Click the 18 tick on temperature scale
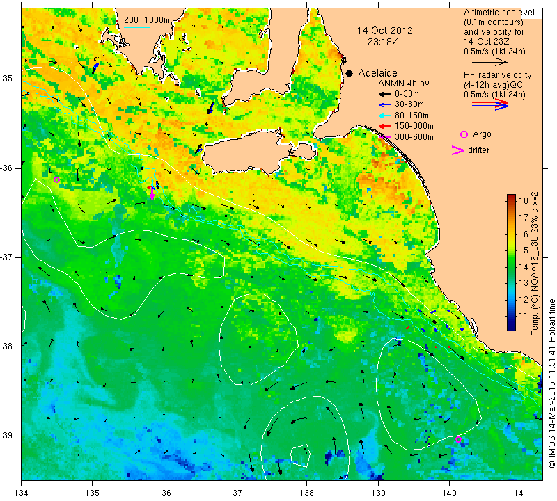The height and width of the screenshot is (501, 557). point(524,200)
